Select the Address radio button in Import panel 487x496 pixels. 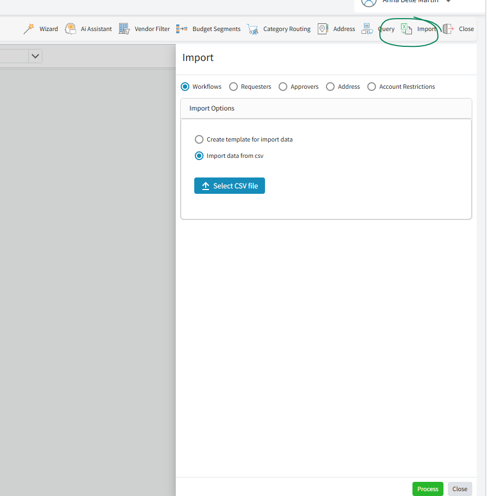point(330,87)
